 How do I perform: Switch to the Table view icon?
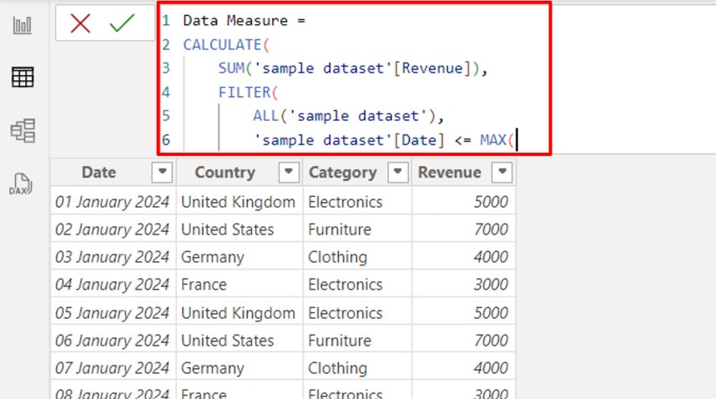click(x=23, y=77)
